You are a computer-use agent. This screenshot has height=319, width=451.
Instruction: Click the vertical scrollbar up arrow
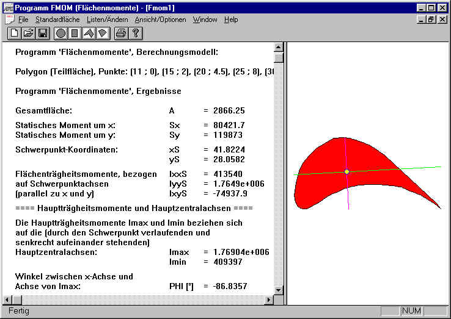279,48
